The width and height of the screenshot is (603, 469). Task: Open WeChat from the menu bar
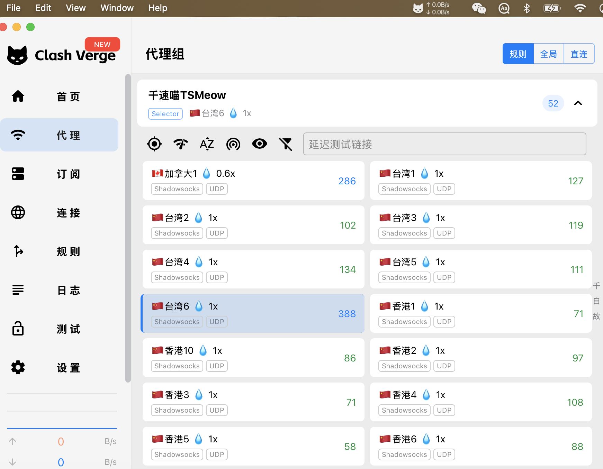click(x=479, y=8)
